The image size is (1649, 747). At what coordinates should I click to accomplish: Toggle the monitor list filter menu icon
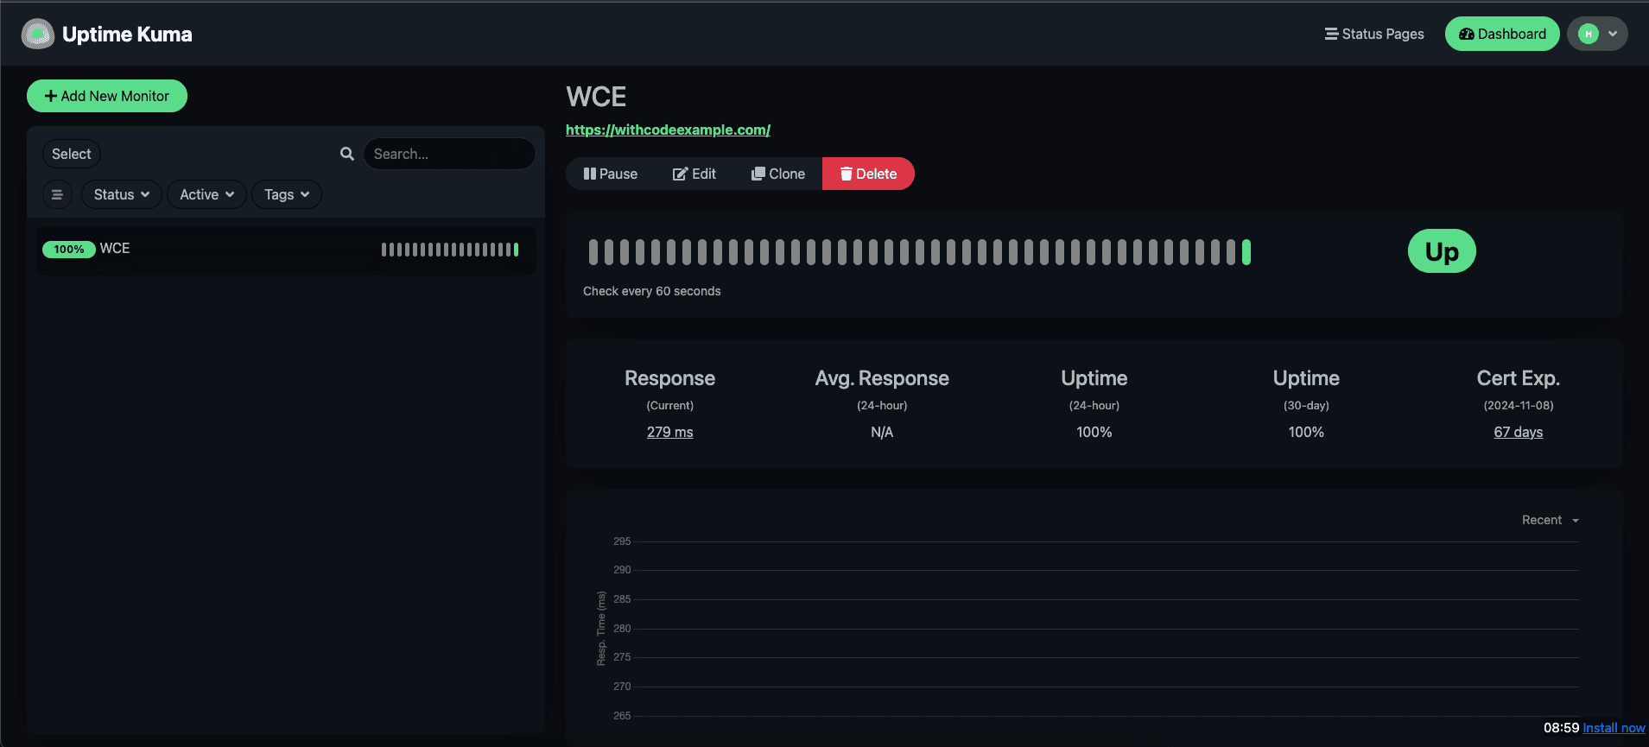click(57, 194)
